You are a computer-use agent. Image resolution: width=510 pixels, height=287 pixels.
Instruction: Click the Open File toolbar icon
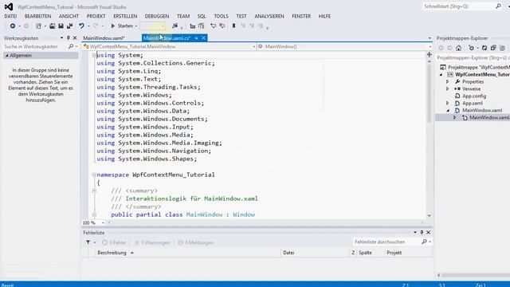[x=52, y=26]
